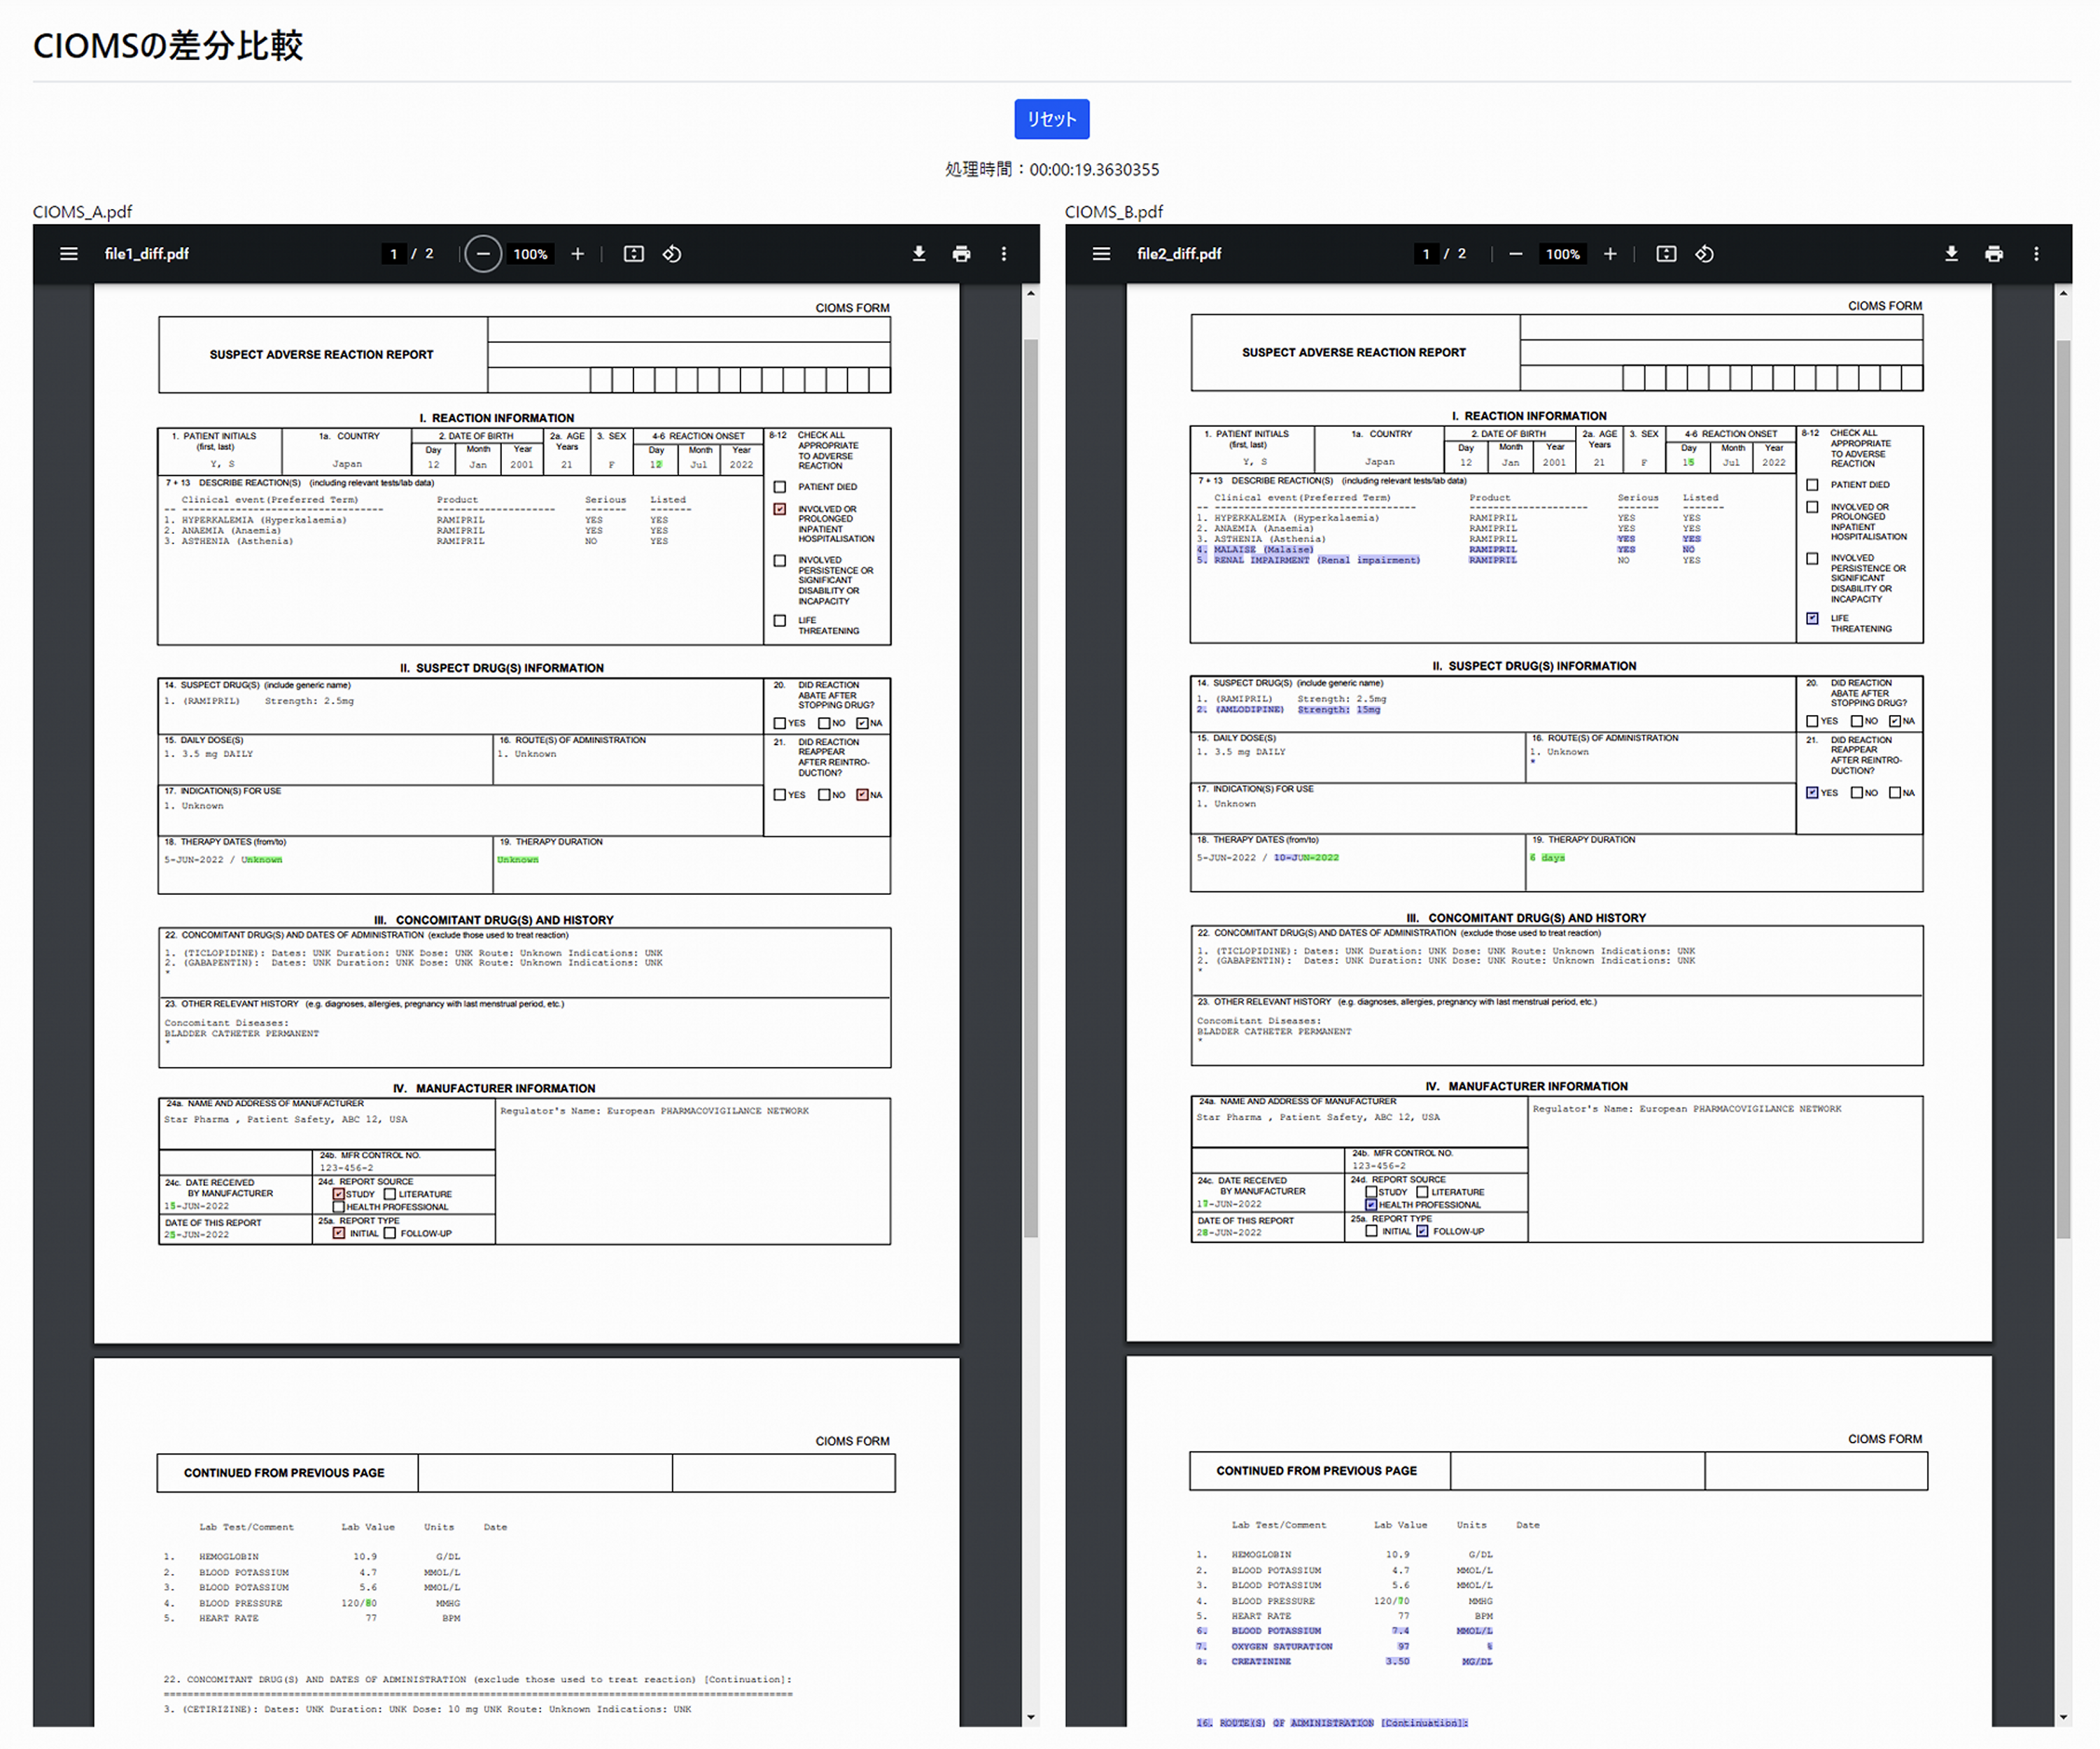The image size is (2100, 1749).
Task: Print file2_diff.pdf from right viewer
Action: pyautogui.click(x=1993, y=254)
